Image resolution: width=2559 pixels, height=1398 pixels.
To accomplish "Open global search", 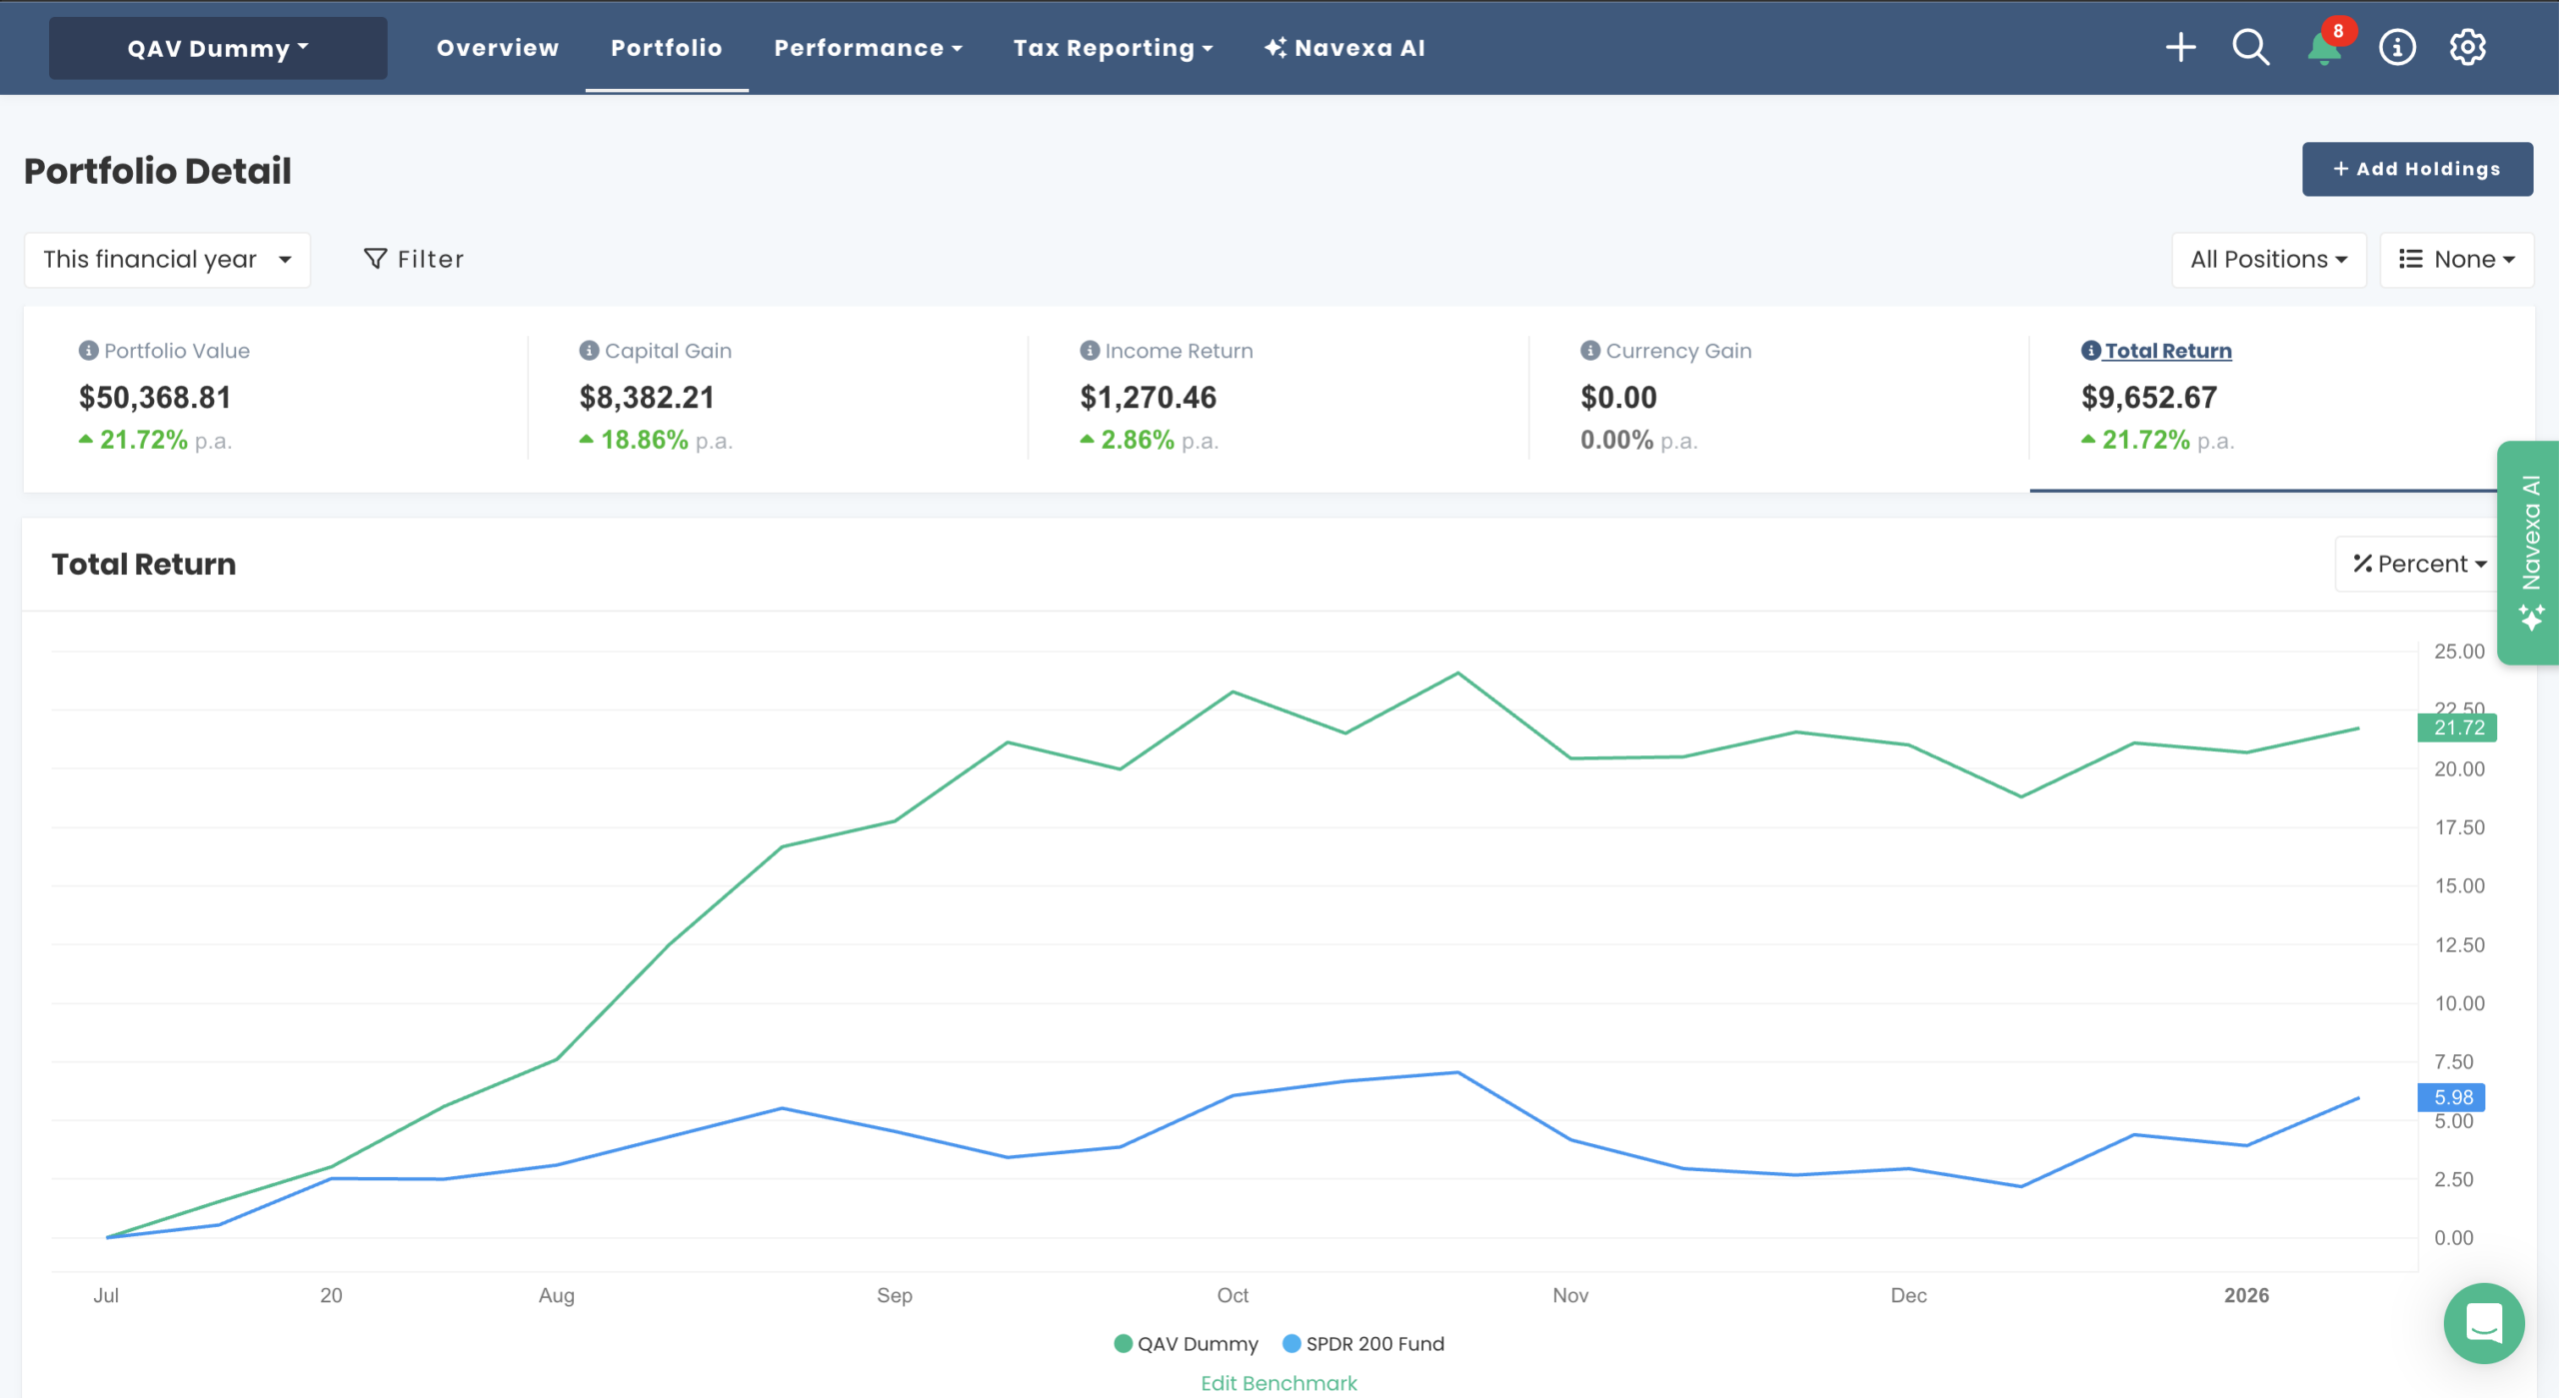I will [x=2250, y=47].
